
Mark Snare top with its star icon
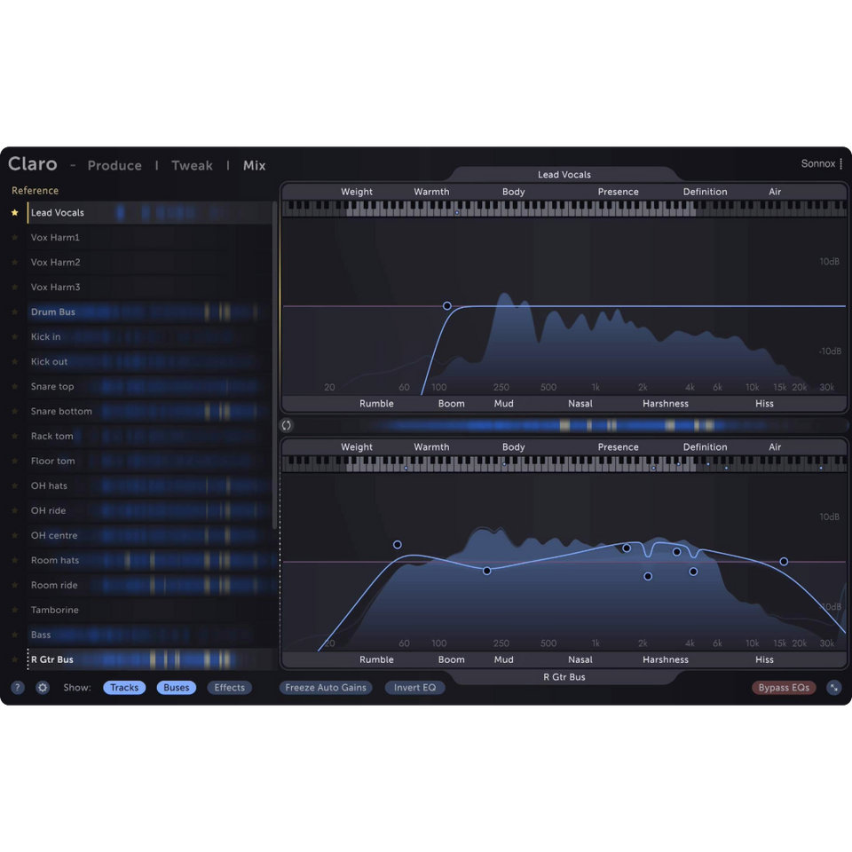click(x=14, y=387)
